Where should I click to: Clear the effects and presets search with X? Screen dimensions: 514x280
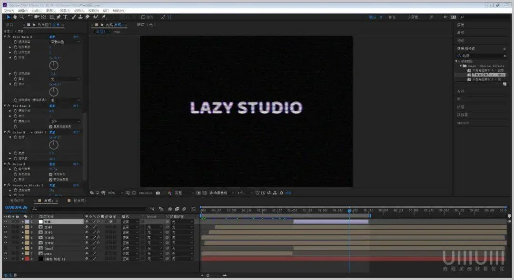(505, 56)
